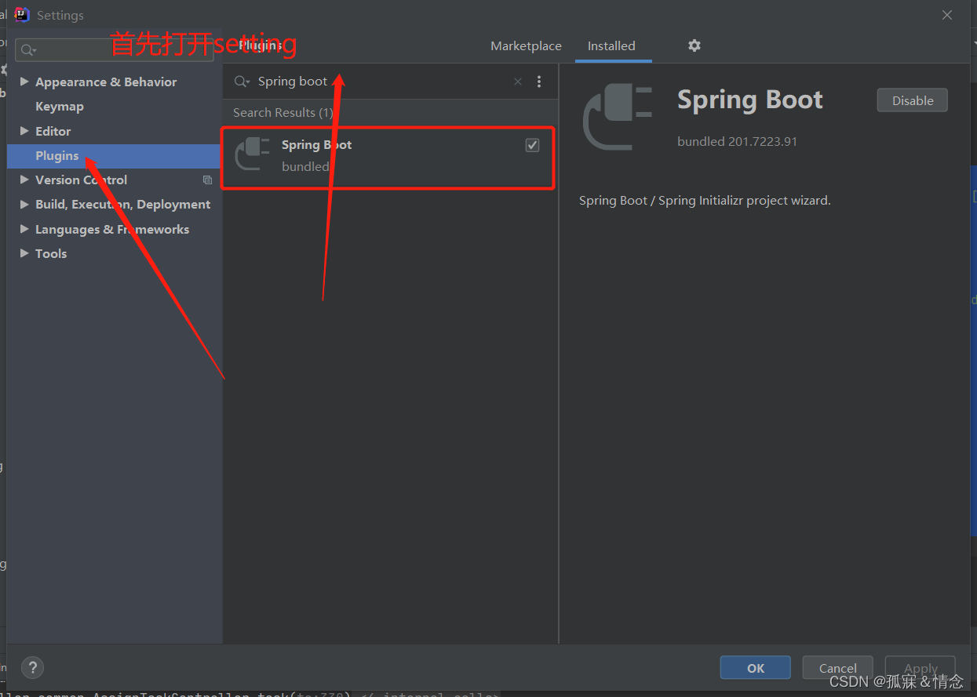Click large Spring Boot plugin icon in details

[618, 118]
